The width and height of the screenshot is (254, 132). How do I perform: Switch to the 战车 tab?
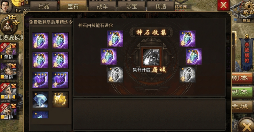[102, 6]
